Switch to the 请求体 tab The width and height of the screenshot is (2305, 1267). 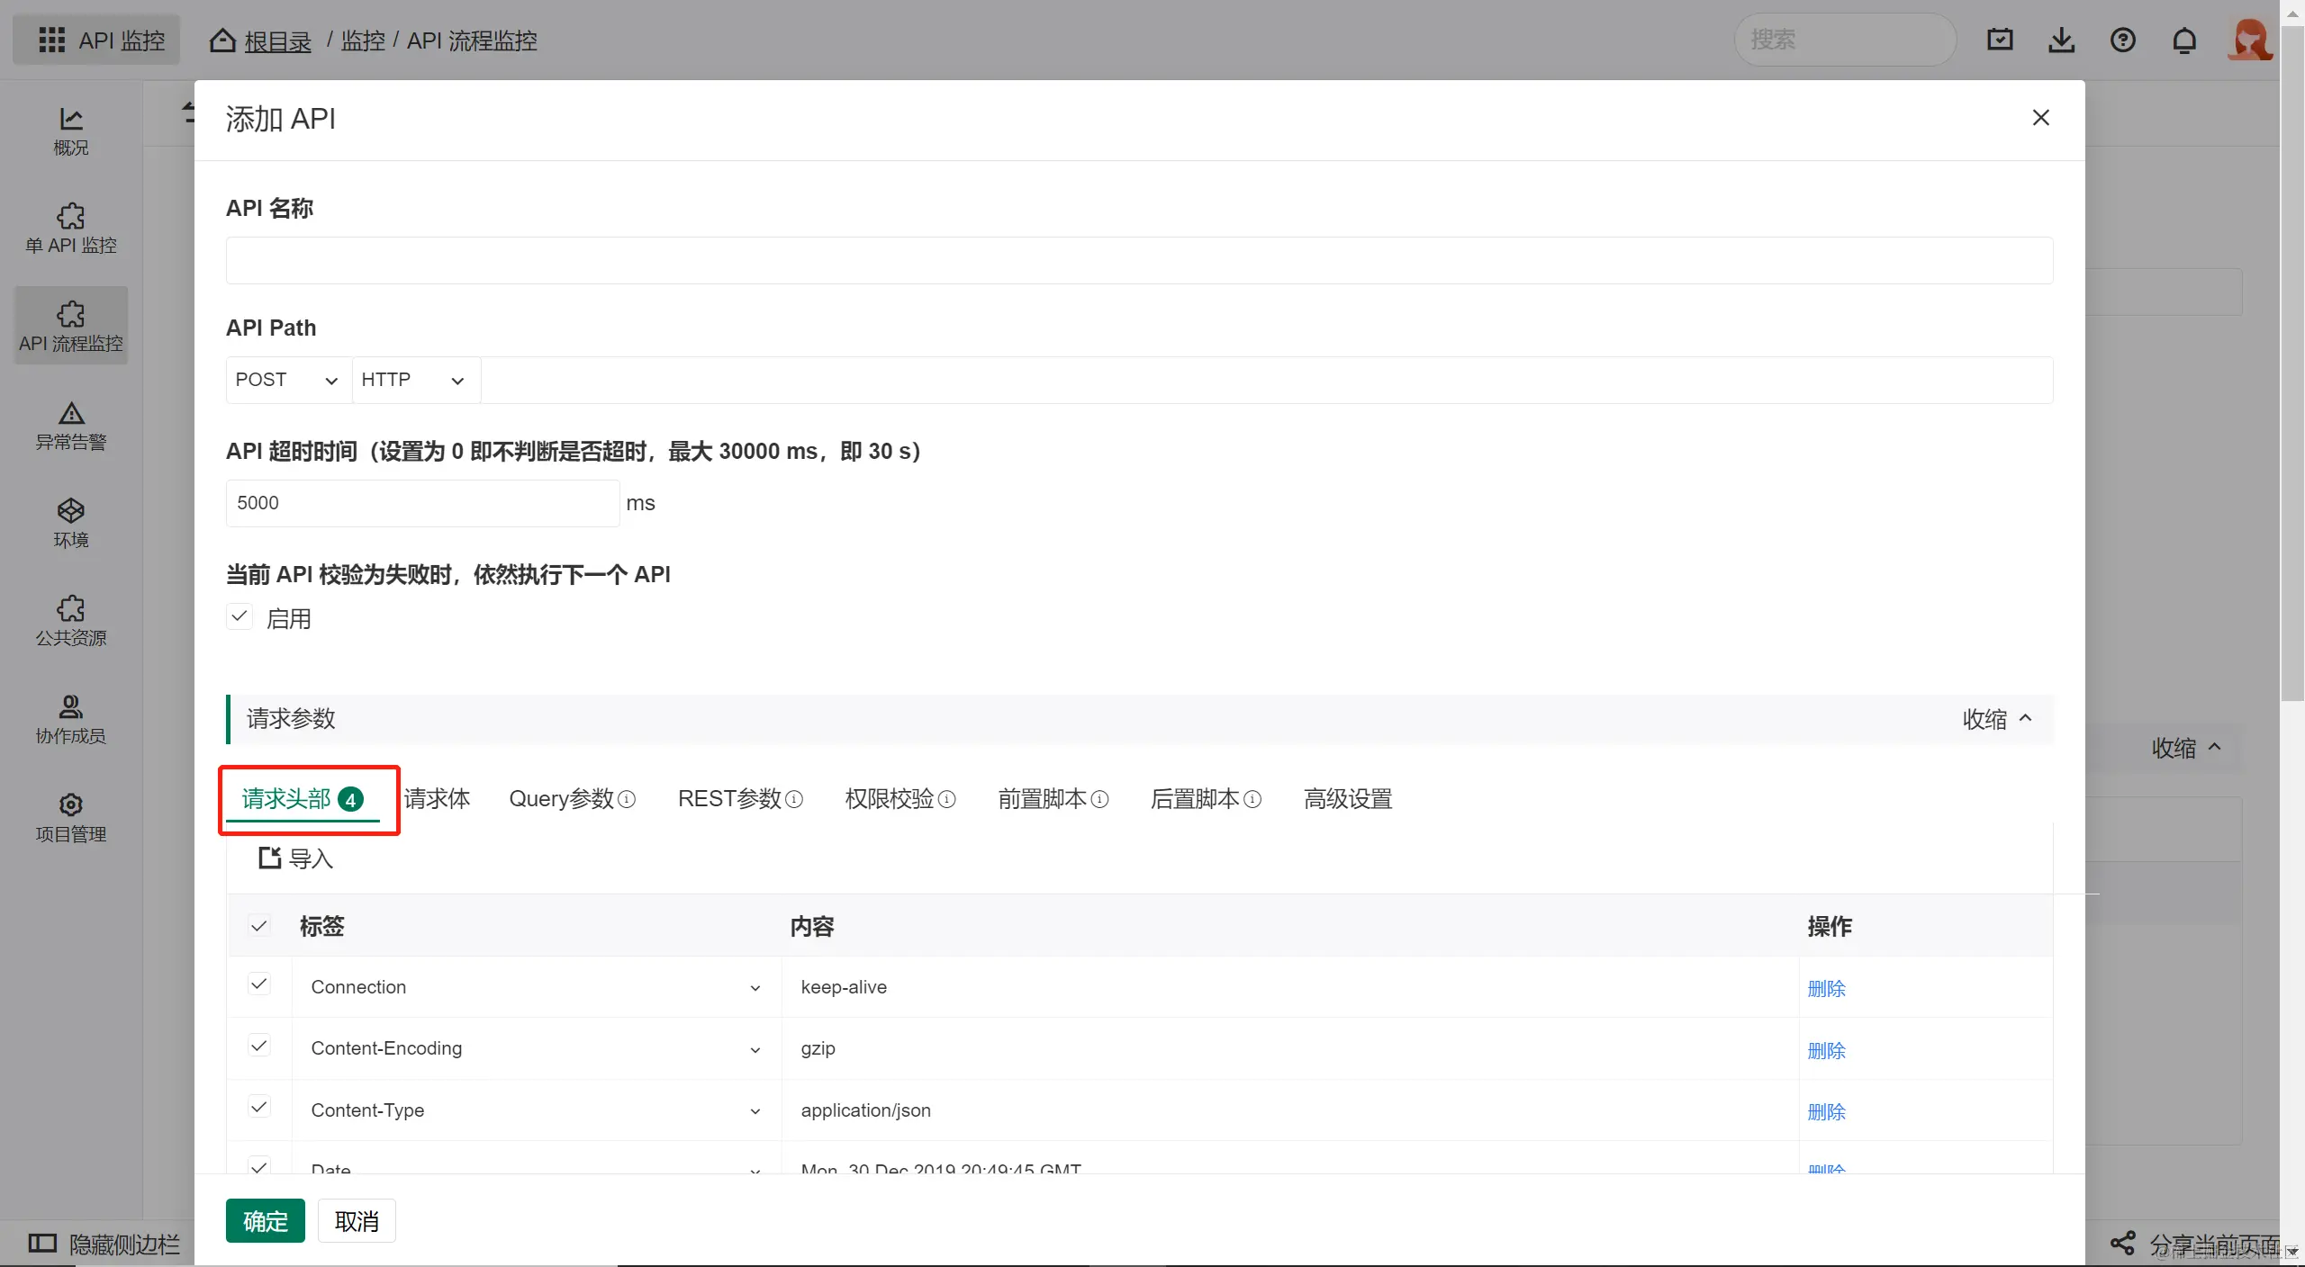tap(438, 799)
